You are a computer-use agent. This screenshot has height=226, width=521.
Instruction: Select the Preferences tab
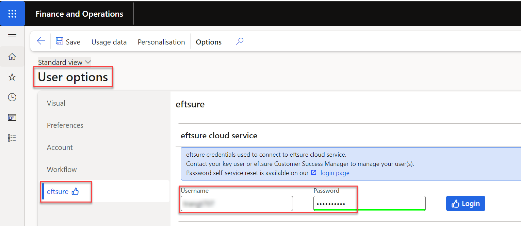(65, 125)
